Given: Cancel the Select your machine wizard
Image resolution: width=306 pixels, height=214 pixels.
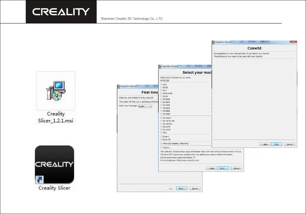Looking at the screenshot, I should pyautogui.click(x=236, y=168).
